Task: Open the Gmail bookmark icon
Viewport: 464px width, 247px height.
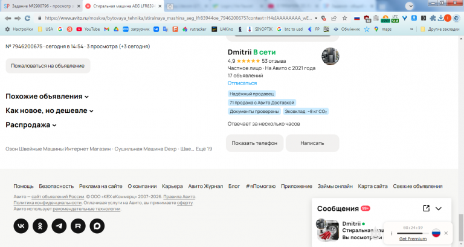Action: pyautogui.click(x=106, y=29)
